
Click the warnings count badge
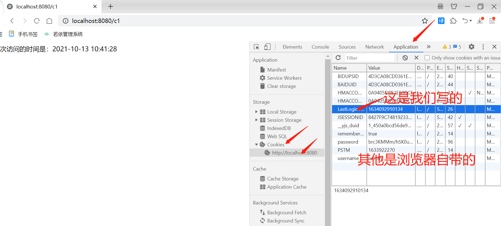pos(447,47)
